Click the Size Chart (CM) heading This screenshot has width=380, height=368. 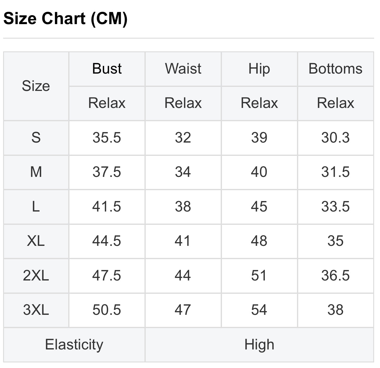tap(65, 19)
